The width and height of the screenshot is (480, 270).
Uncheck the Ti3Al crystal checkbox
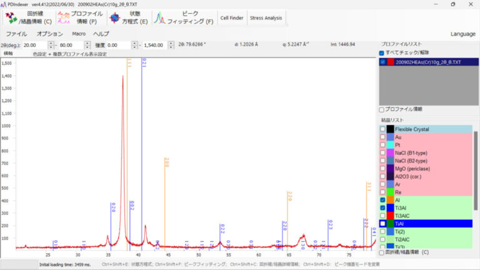[382, 207]
